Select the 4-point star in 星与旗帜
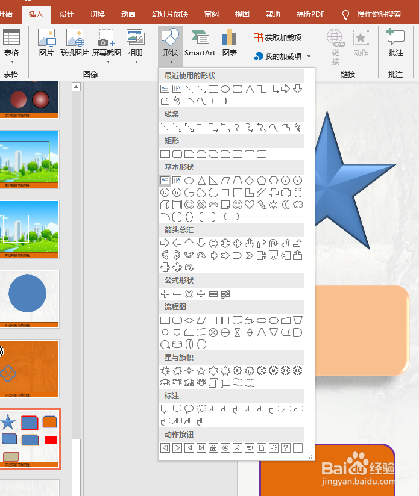This screenshot has height=496, width=419. tap(189, 370)
